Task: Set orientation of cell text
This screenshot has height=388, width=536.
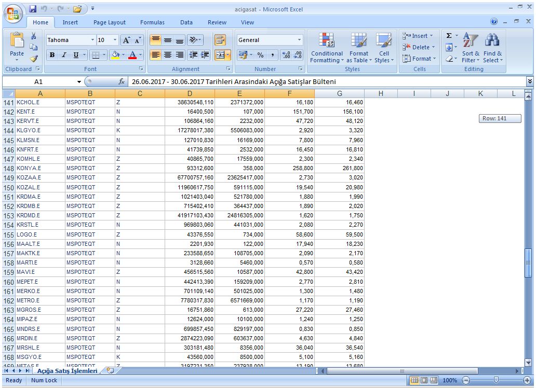Action: tap(195, 40)
